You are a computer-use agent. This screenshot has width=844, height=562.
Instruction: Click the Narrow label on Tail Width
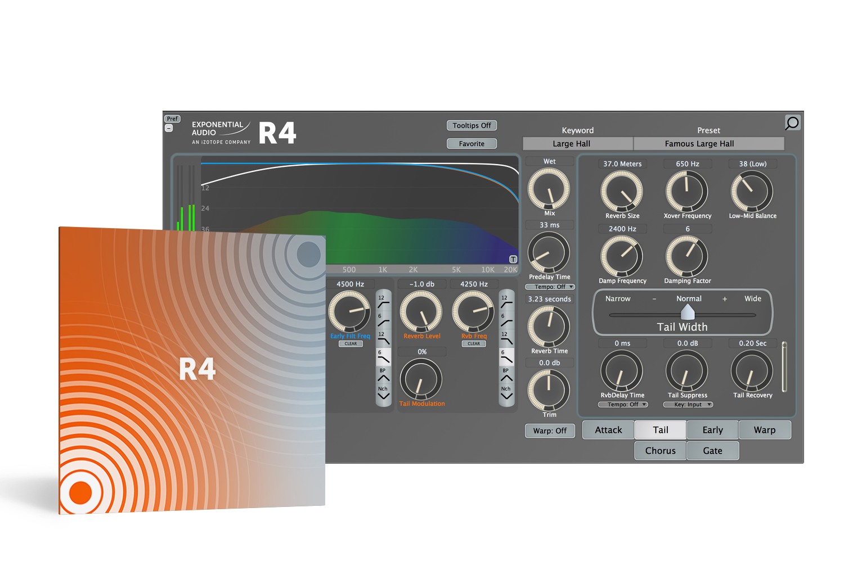(618, 298)
